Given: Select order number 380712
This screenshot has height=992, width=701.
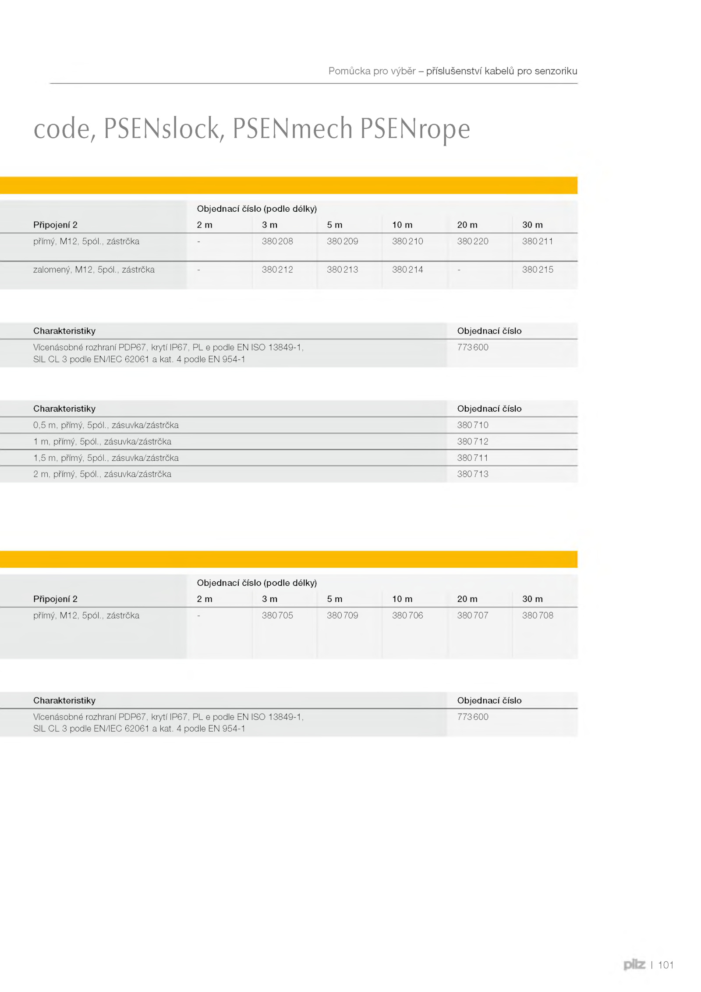Looking at the screenshot, I should click(472, 441).
